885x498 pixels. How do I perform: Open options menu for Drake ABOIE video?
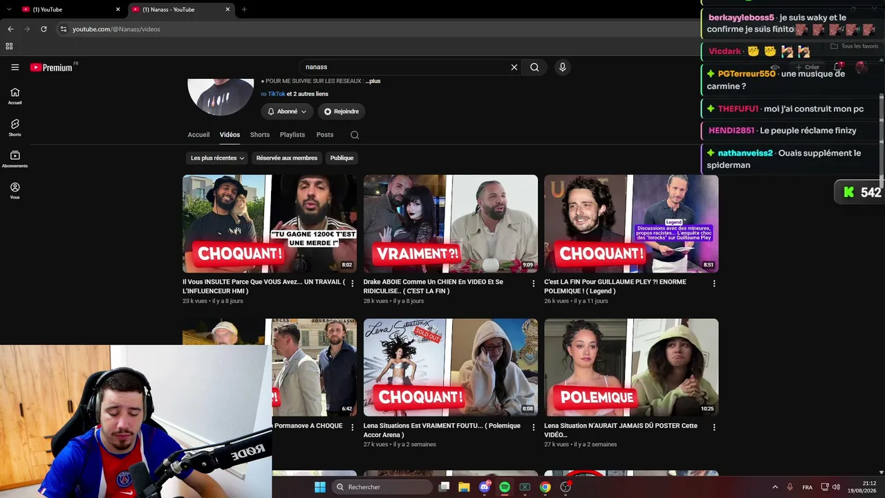point(533,284)
